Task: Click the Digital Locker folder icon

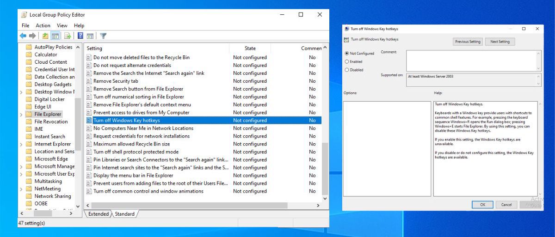Action: click(x=29, y=99)
